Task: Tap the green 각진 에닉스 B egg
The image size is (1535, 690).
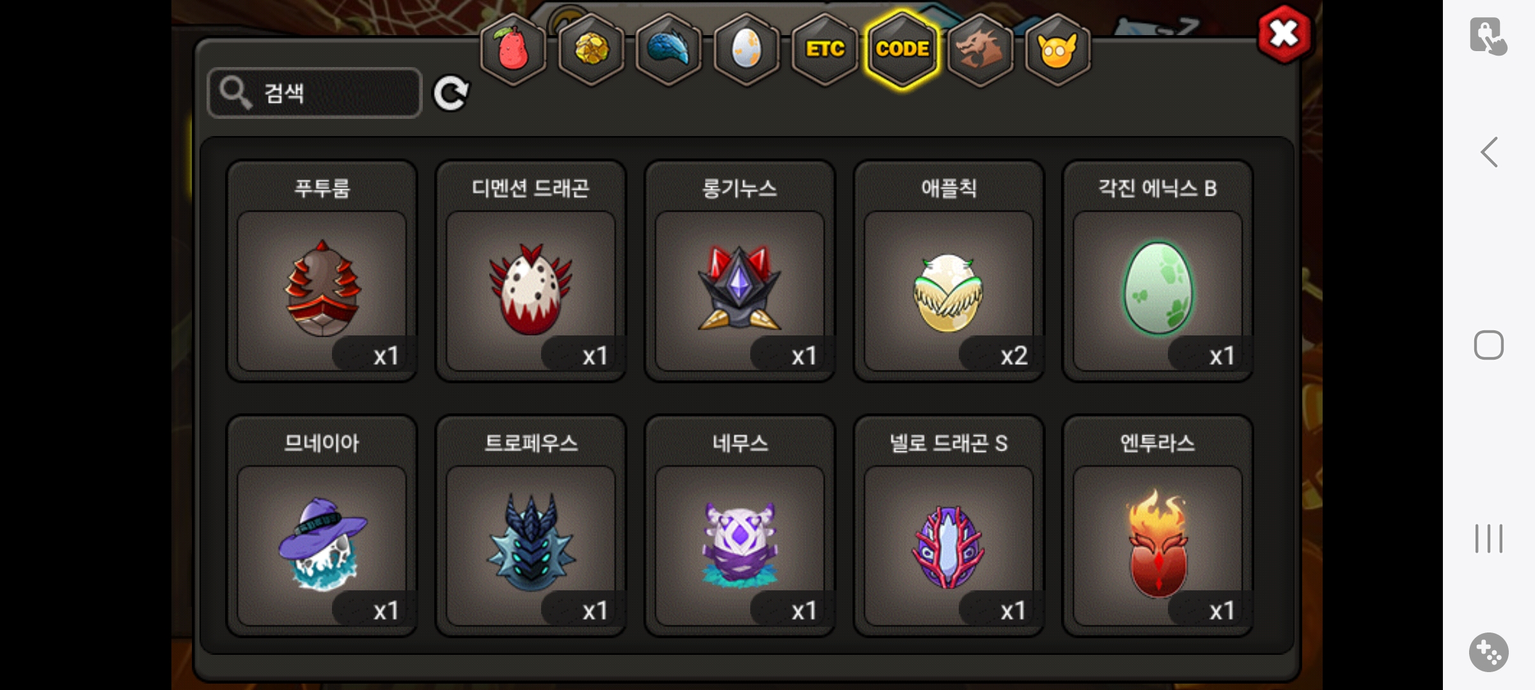Action: pyautogui.click(x=1158, y=271)
